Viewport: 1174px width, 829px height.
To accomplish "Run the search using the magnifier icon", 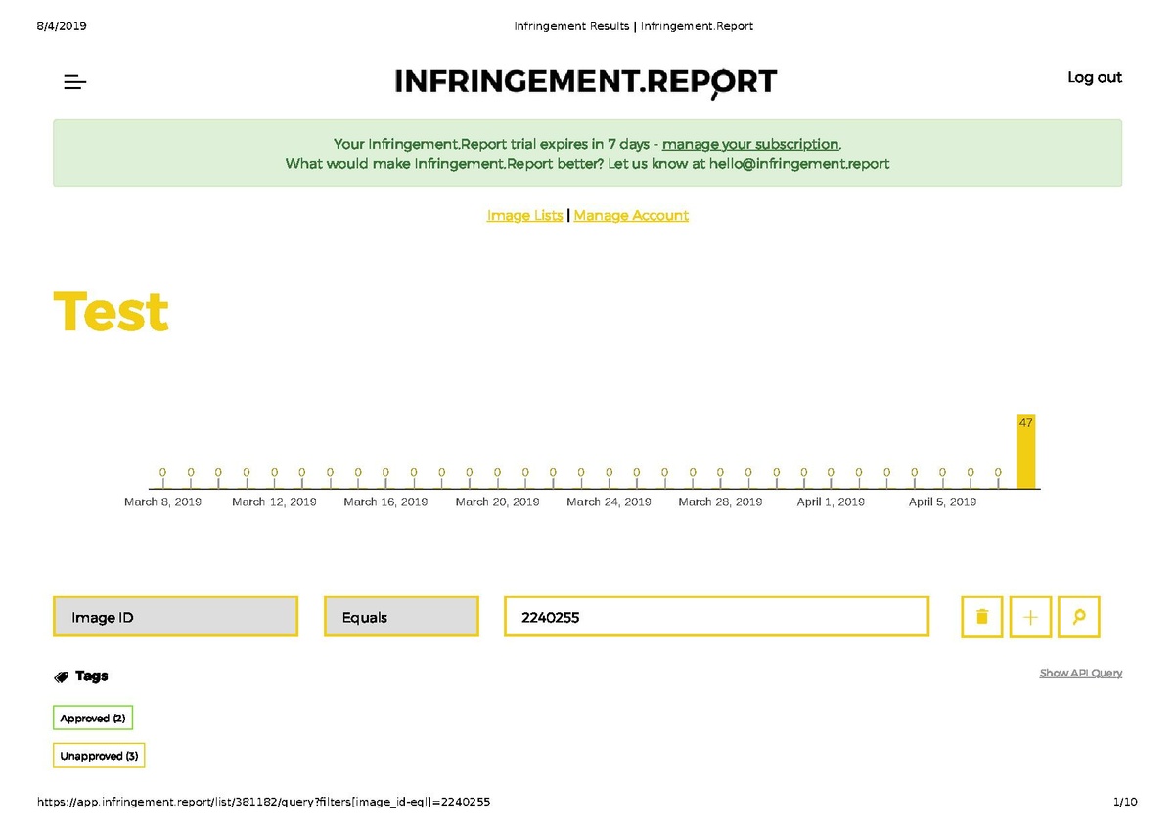I will pos(1079,617).
